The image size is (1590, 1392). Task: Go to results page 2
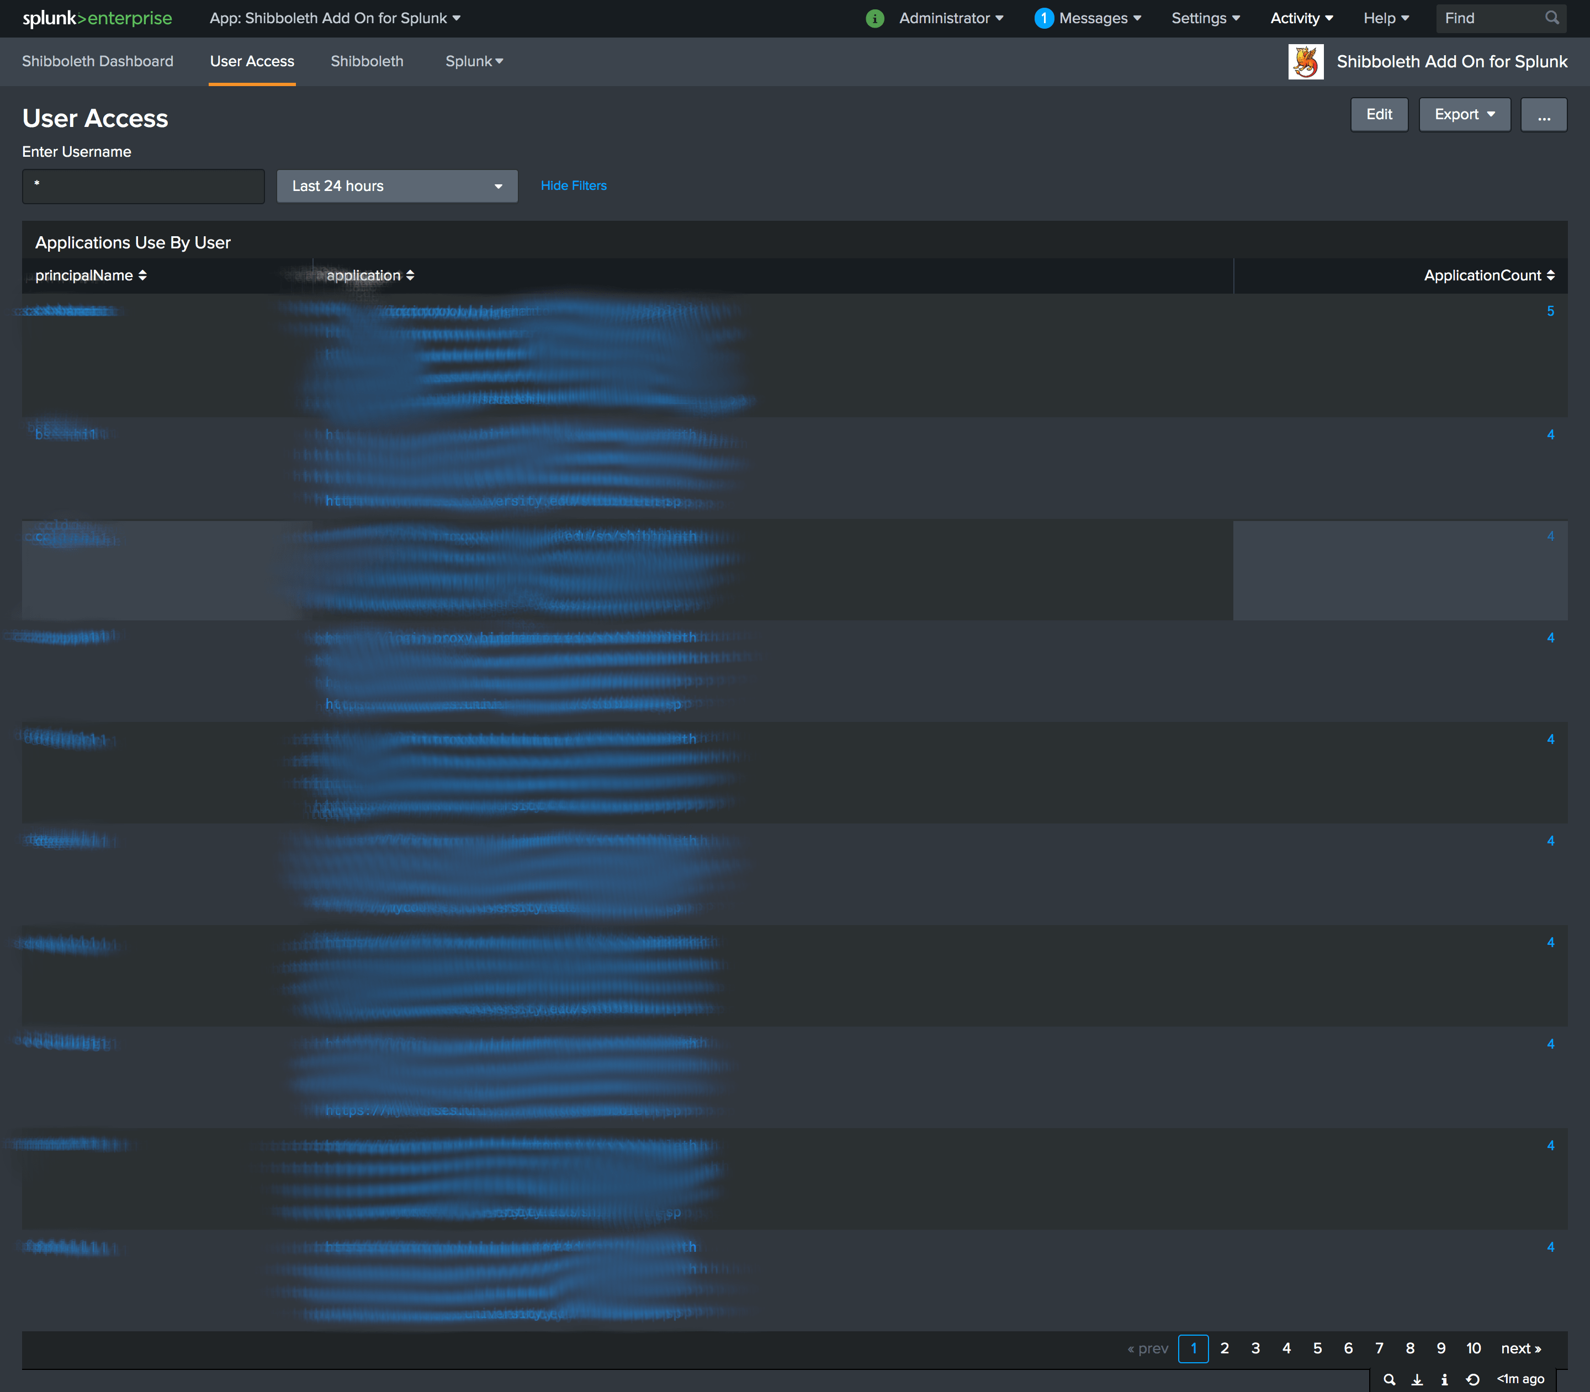coord(1225,1348)
